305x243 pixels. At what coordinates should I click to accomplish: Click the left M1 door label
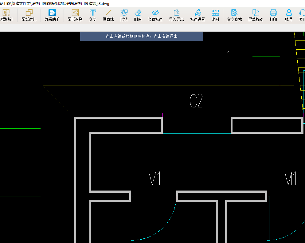coord(154,178)
